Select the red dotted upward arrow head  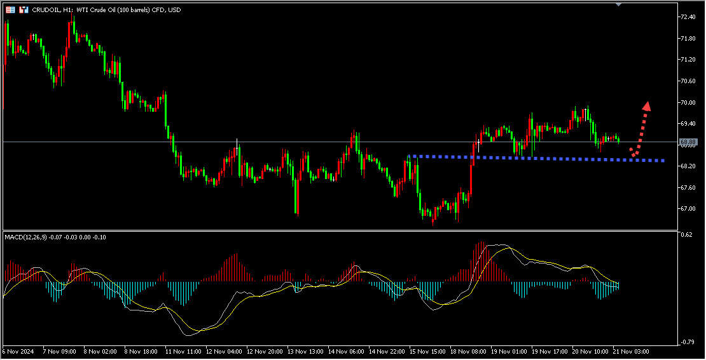point(646,106)
